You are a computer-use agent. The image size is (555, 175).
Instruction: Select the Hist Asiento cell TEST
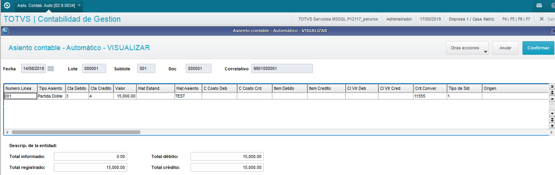(188, 96)
